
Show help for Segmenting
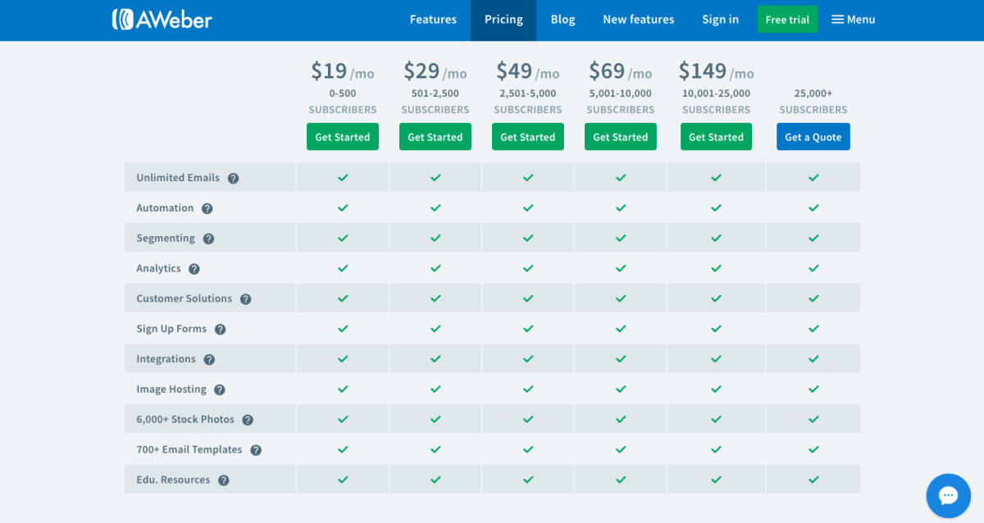coord(208,239)
